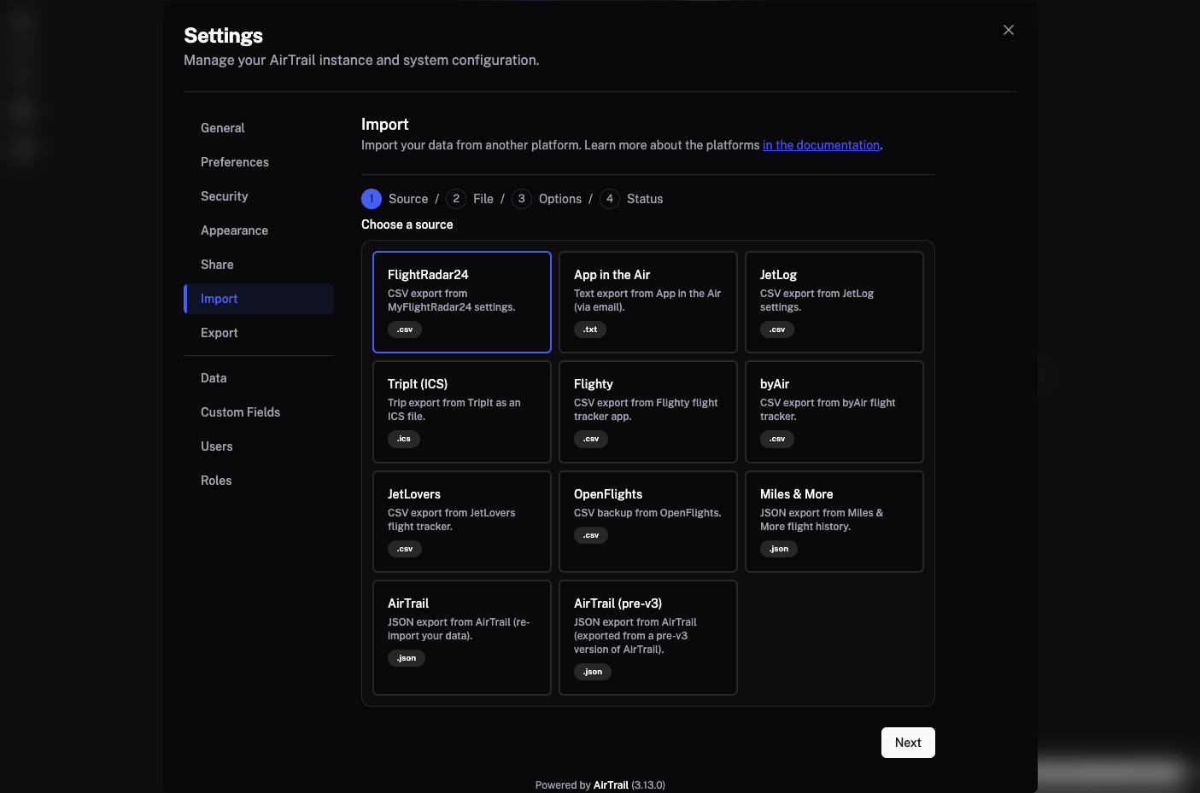Open the Preferences settings section
The height and width of the screenshot is (793, 1200).
tap(259, 162)
